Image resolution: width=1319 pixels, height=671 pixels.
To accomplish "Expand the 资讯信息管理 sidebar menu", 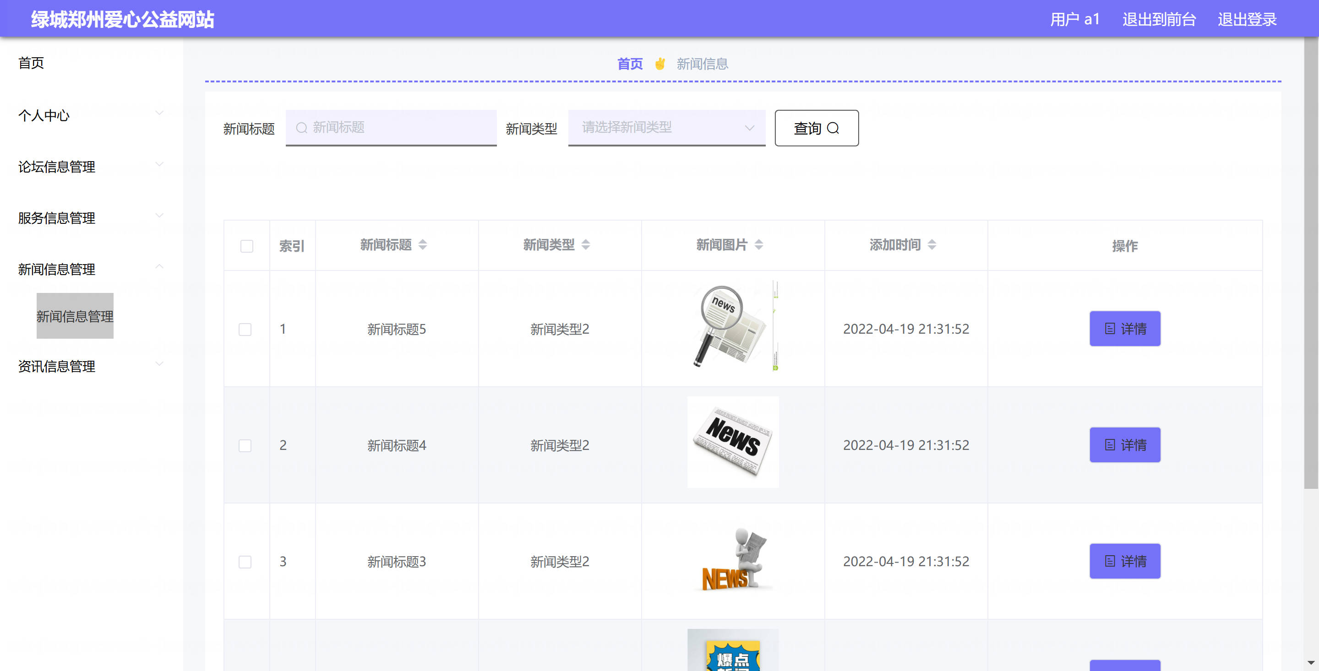I will (91, 366).
